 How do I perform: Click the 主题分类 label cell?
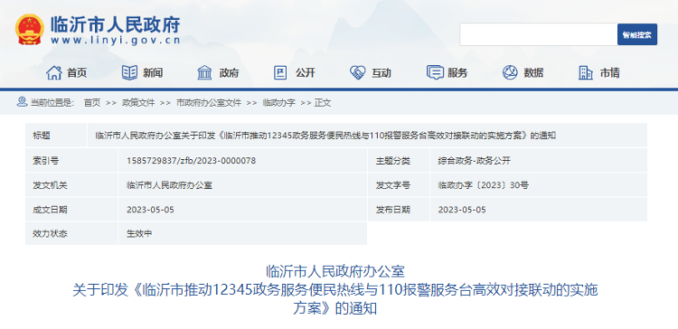click(x=399, y=161)
